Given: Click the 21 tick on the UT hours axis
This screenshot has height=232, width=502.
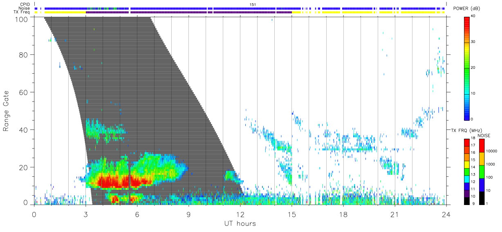Looking at the screenshot, I should [x=395, y=214].
